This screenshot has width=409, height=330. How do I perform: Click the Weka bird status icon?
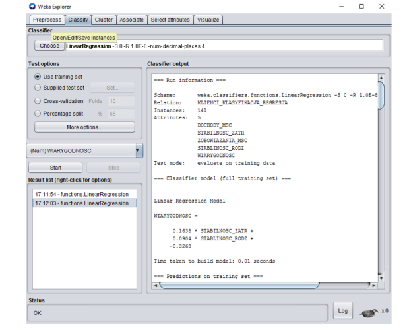click(x=369, y=313)
